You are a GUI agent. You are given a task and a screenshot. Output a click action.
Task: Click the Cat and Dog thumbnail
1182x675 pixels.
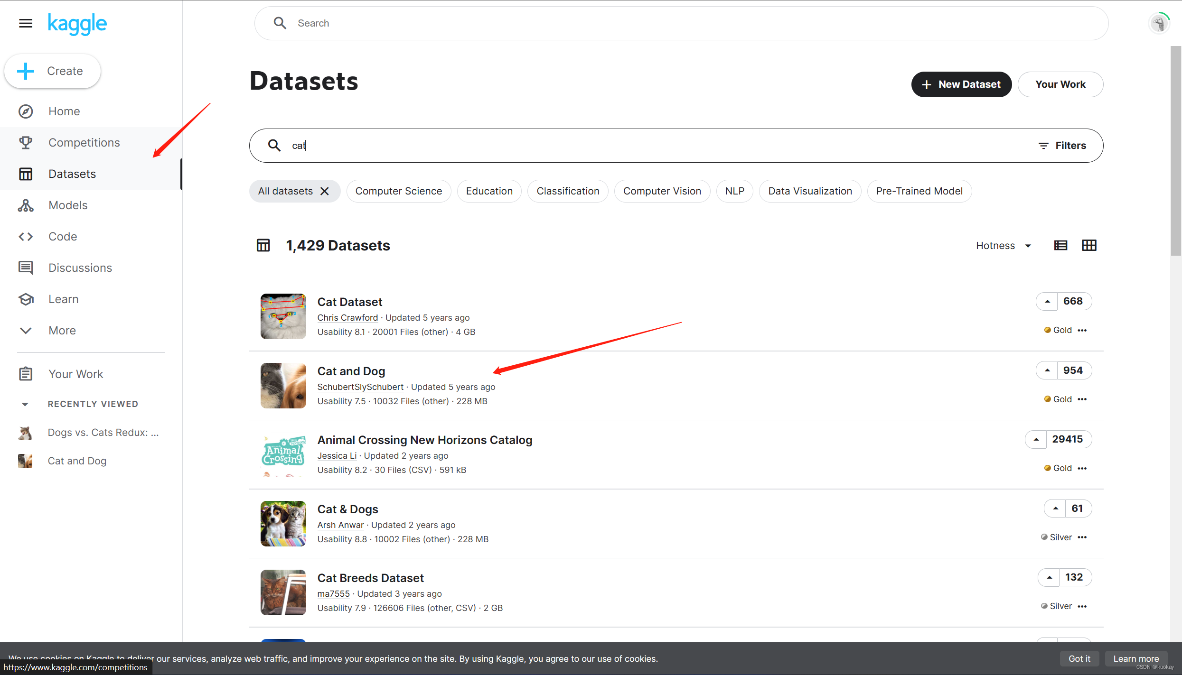pos(283,386)
